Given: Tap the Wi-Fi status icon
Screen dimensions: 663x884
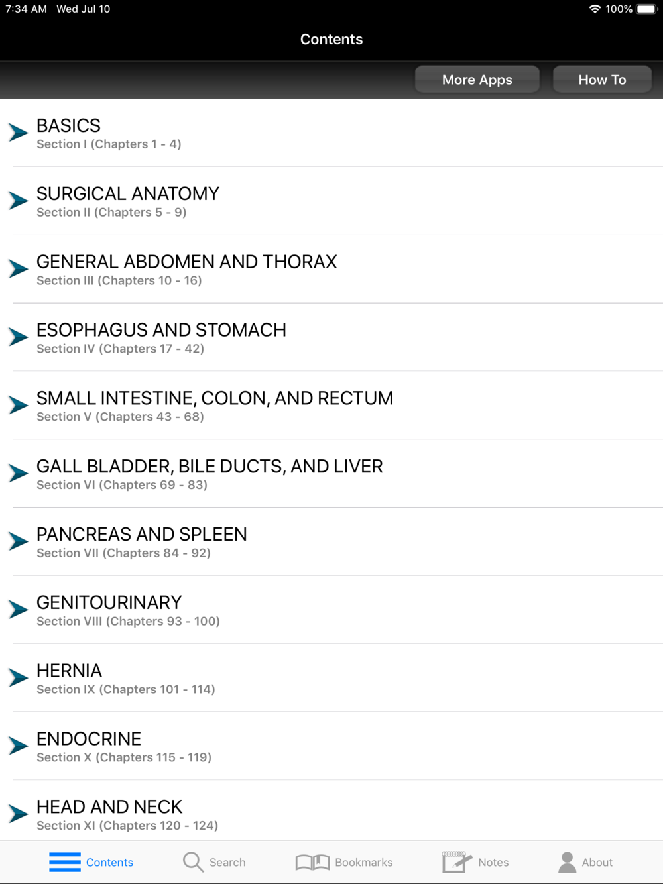Looking at the screenshot, I should 595,9.
